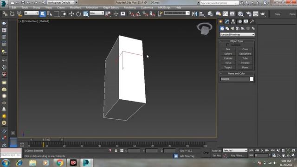Toggle the 3D Snaps button

click(131, 14)
